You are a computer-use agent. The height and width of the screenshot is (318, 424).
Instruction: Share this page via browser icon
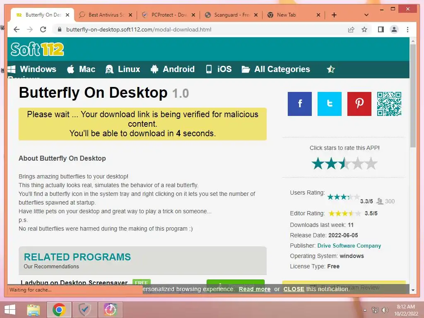click(351, 29)
